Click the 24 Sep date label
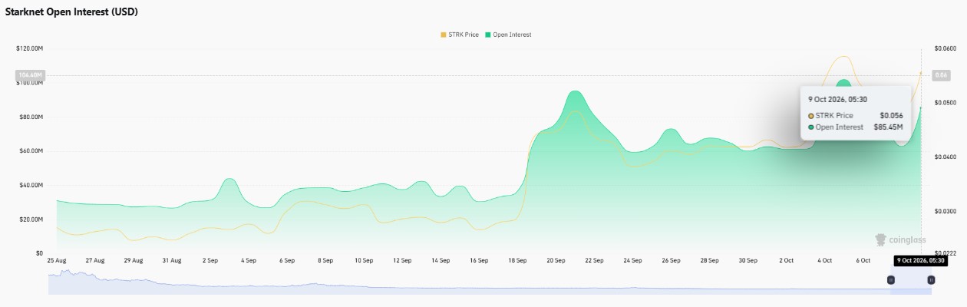967x307 pixels. click(632, 261)
